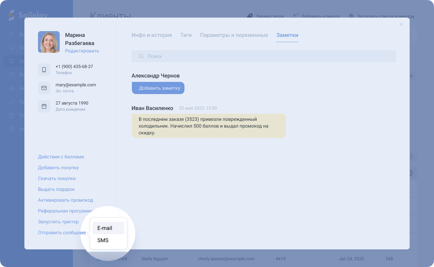
Task: Choose SMS from the message popup
Action: (x=108, y=240)
